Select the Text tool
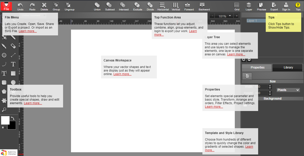The height and width of the screenshot is (156, 304). (13, 64)
